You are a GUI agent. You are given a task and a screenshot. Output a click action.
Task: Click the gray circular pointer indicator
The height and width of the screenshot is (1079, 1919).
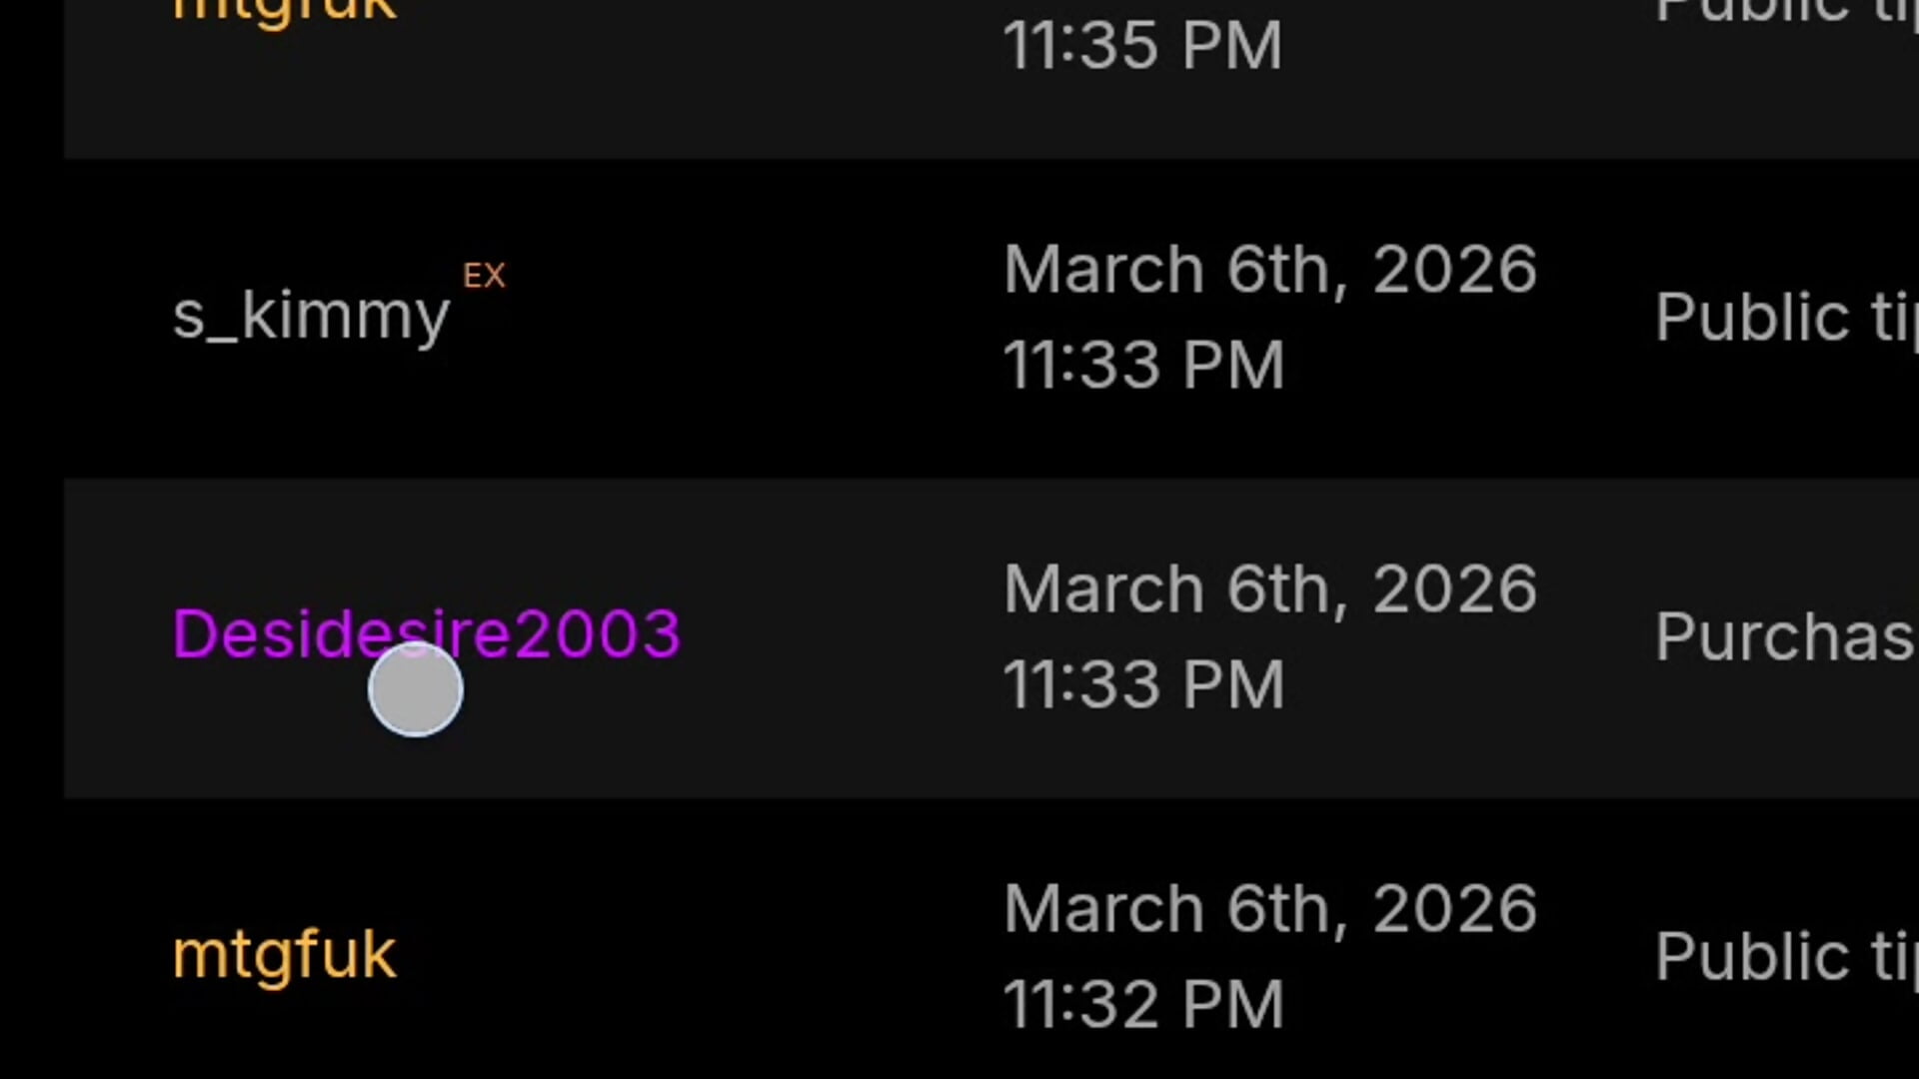(415, 690)
